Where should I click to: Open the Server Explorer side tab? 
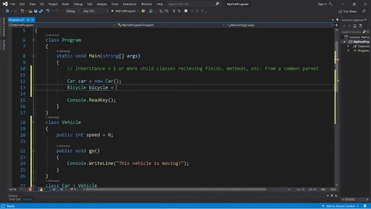3,27
